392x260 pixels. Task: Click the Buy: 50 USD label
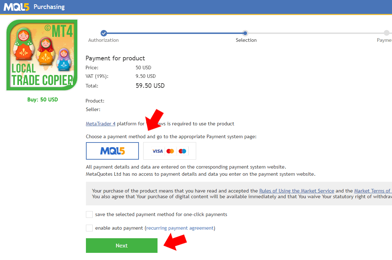43,100
